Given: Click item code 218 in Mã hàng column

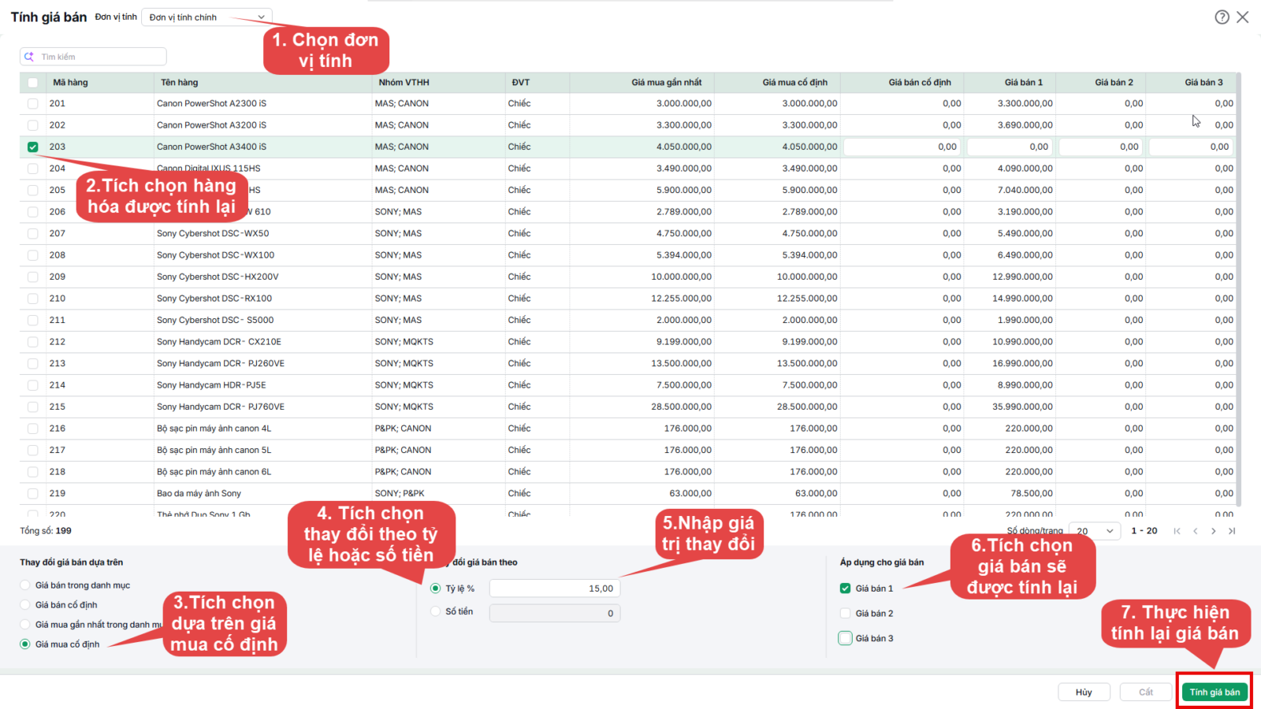Looking at the screenshot, I should pyautogui.click(x=58, y=472).
